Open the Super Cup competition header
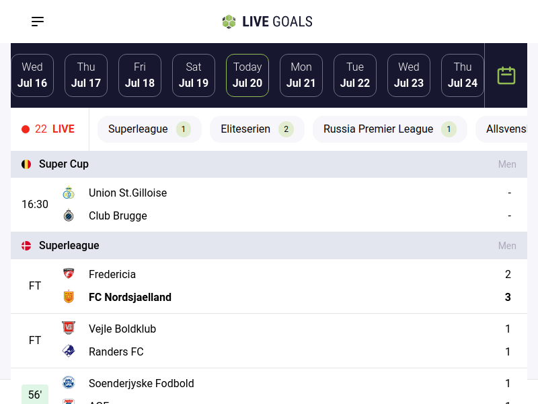Viewport: 538px width, 404px height. pyautogui.click(x=64, y=164)
